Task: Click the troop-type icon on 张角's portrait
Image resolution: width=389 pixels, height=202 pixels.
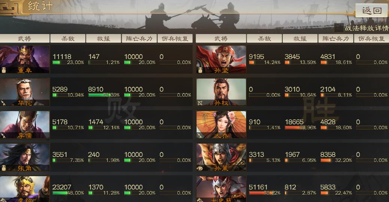Action: (x=3, y=168)
